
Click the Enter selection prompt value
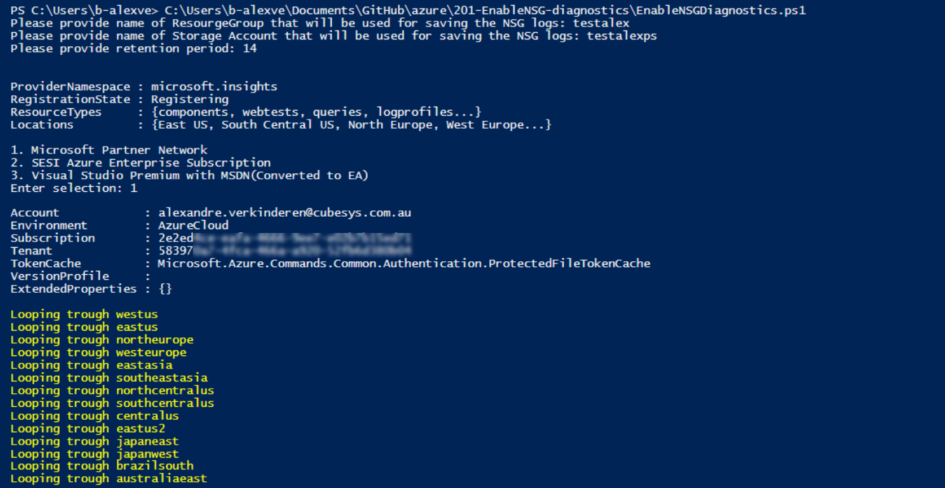click(x=134, y=188)
